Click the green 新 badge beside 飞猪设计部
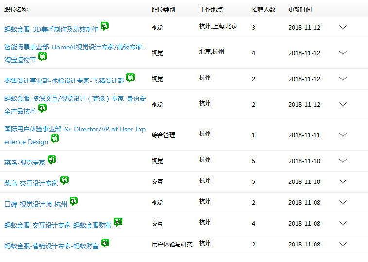Image resolution: width=368 pixels, height=262 pixels. coord(130,78)
